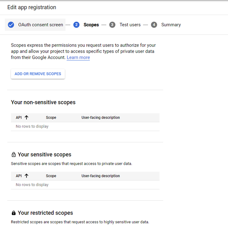Click the step 3 number circle
228x230 pixels.
pos(112,25)
